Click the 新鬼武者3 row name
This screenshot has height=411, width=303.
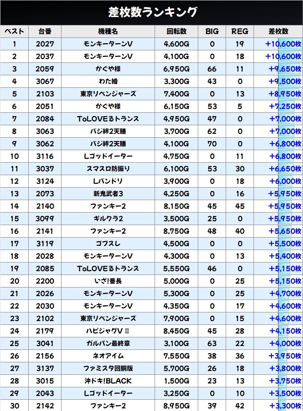click(x=108, y=194)
